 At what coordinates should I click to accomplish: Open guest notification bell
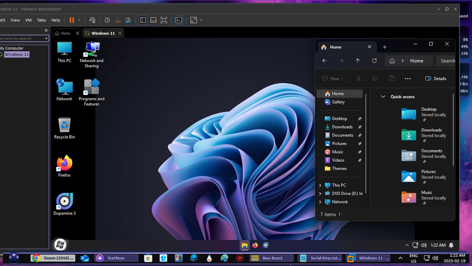pos(451,245)
